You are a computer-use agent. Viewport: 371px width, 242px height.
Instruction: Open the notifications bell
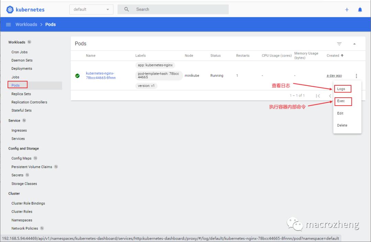tap(360, 10)
